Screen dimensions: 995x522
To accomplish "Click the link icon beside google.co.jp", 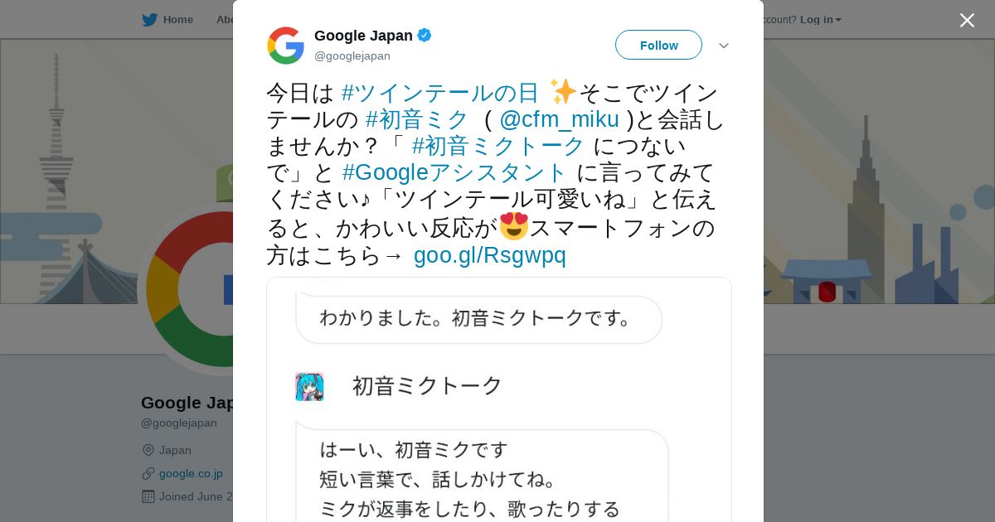I will point(148,474).
